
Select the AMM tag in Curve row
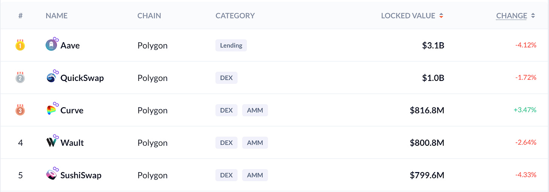pyautogui.click(x=255, y=110)
